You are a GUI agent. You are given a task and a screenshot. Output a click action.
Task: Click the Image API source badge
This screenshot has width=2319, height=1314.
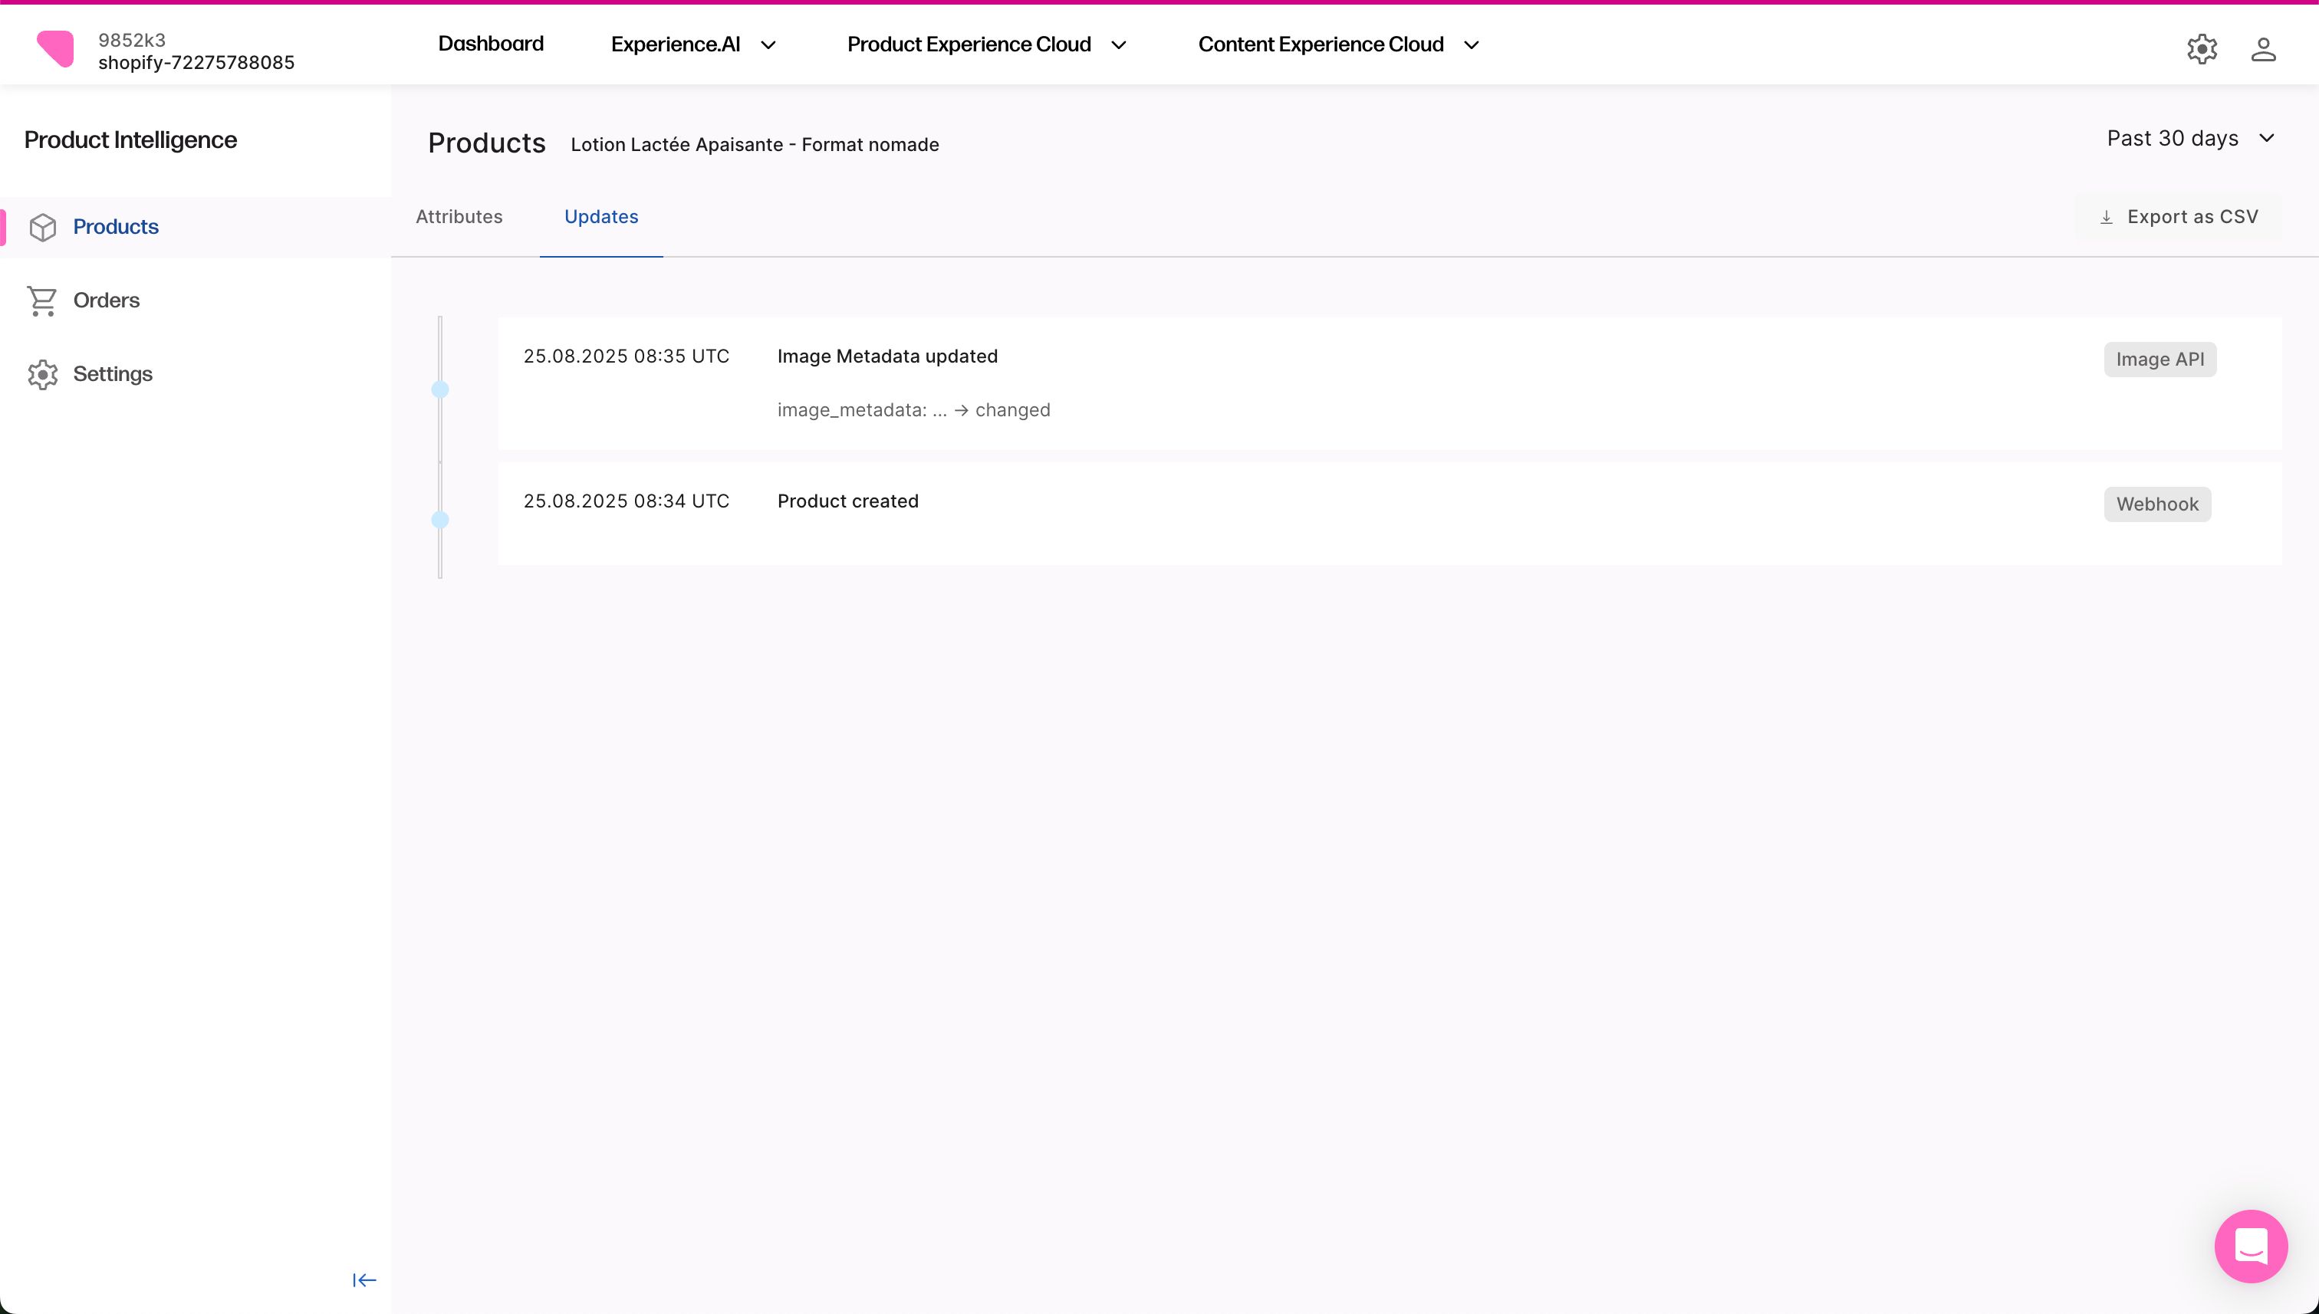click(x=2159, y=358)
